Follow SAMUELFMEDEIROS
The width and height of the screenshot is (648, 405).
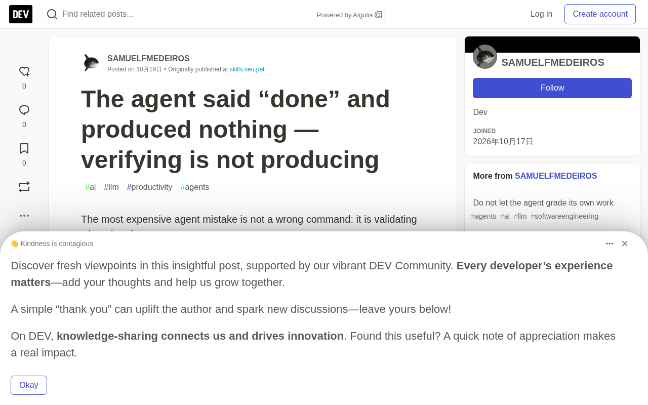[552, 88]
